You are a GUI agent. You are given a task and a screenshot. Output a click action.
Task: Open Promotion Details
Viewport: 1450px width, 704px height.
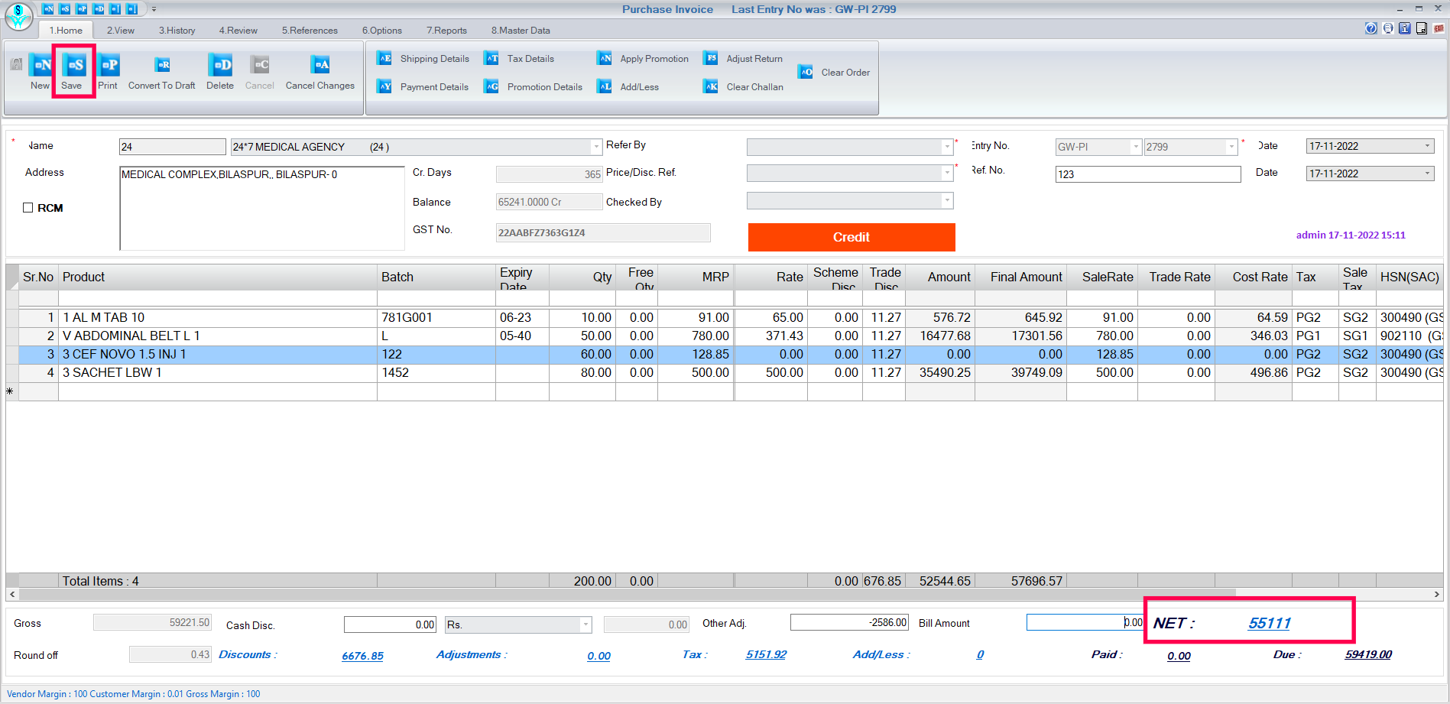click(x=534, y=87)
